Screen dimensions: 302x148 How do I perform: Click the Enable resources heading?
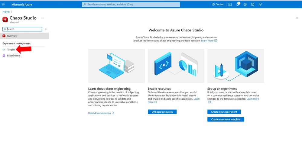tap(159, 89)
